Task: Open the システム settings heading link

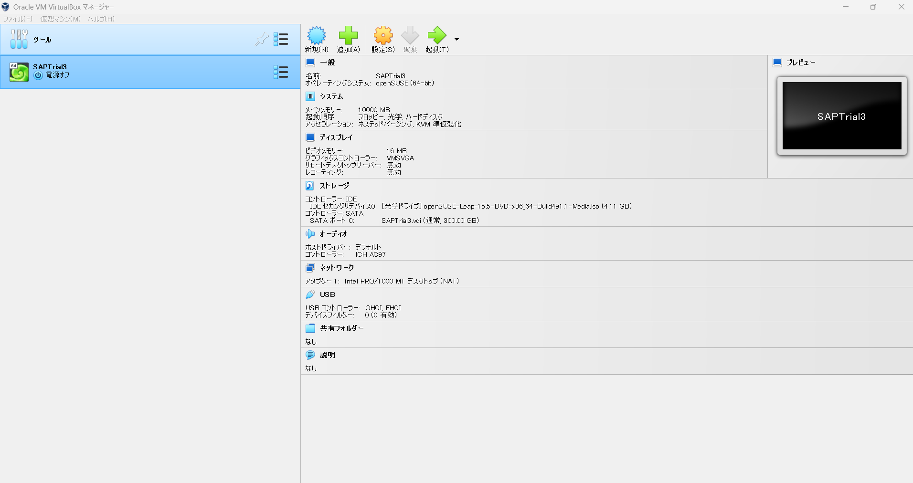Action: point(331,96)
